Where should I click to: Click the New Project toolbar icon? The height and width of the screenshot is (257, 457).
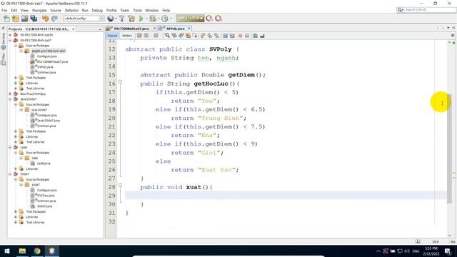click(x=16, y=19)
